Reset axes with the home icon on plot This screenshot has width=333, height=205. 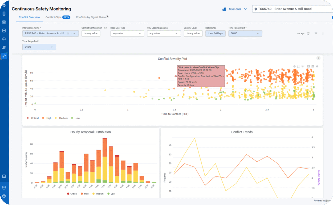(317, 66)
